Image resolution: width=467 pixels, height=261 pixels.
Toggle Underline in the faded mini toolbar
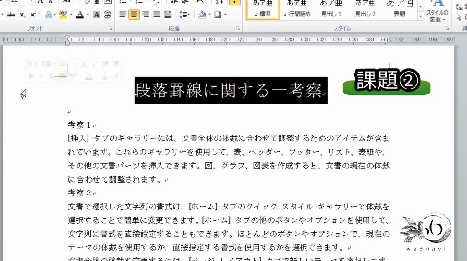coord(51,76)
